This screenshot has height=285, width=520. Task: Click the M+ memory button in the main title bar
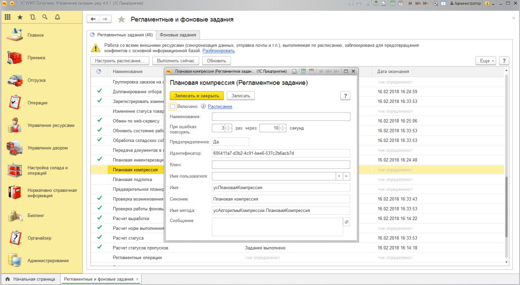[x=418, y=4]
